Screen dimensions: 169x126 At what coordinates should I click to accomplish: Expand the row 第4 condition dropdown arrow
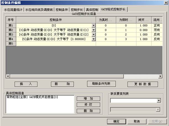94,39
